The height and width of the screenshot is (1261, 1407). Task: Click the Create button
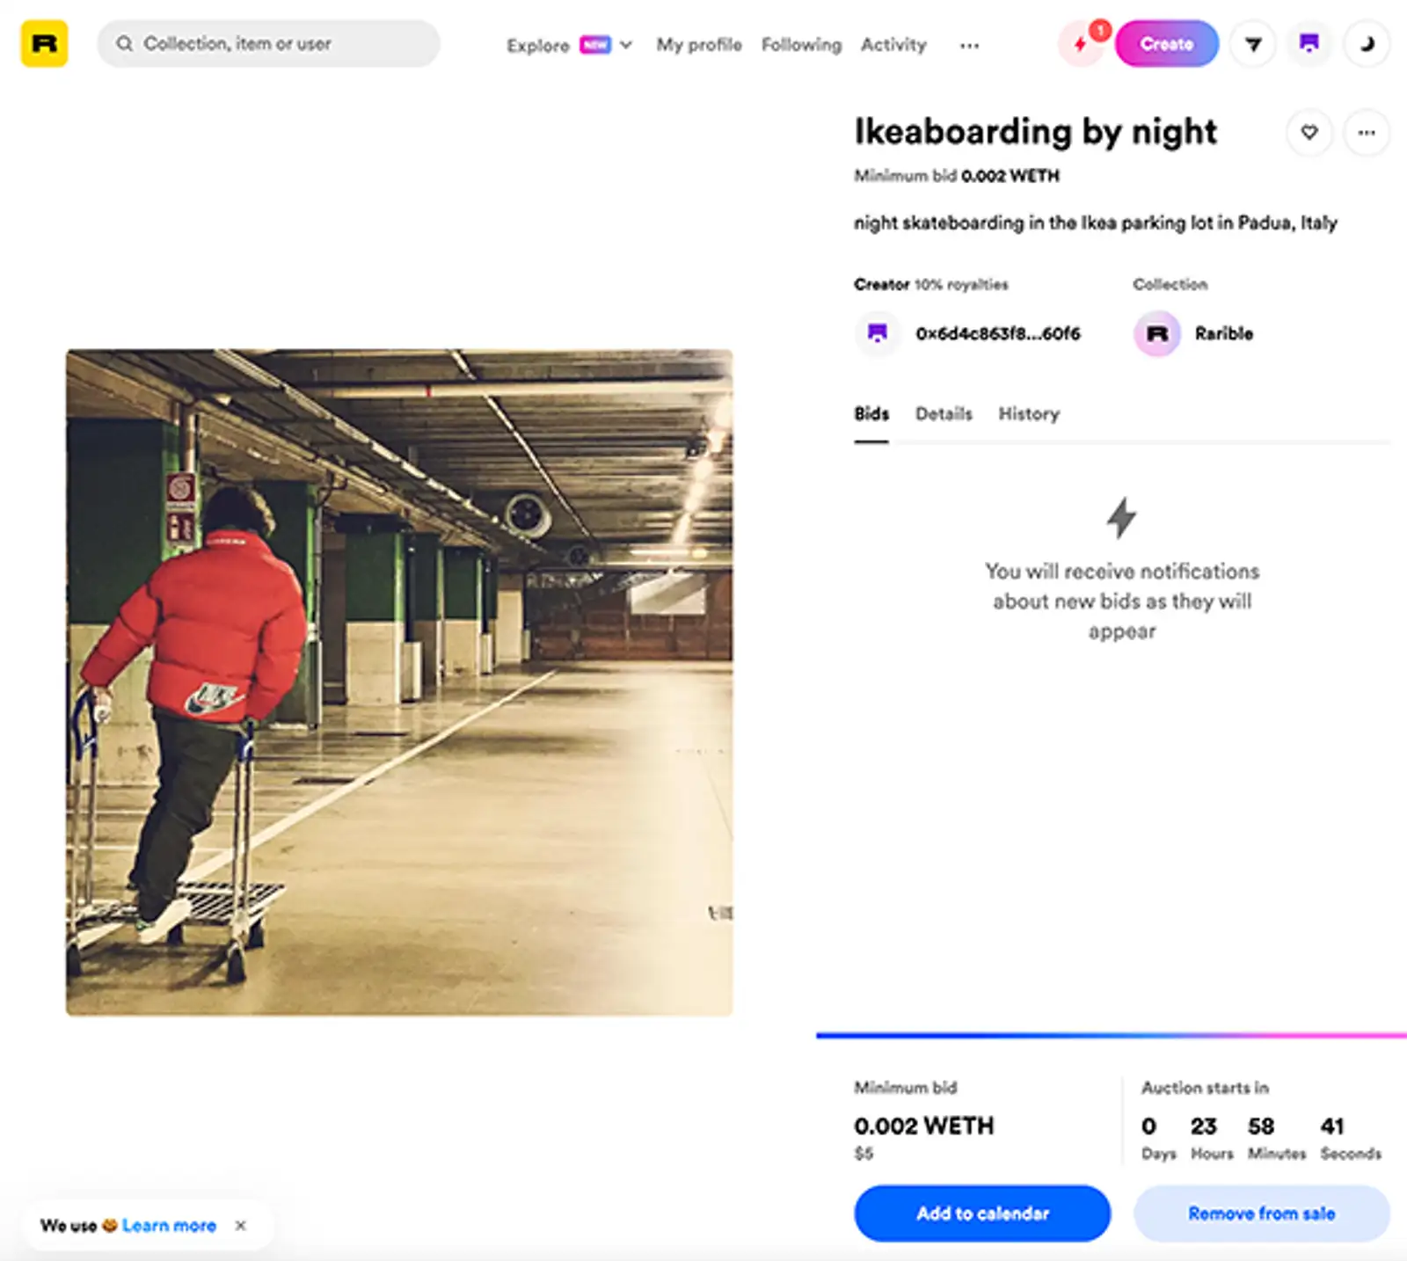coord(1167,44)
